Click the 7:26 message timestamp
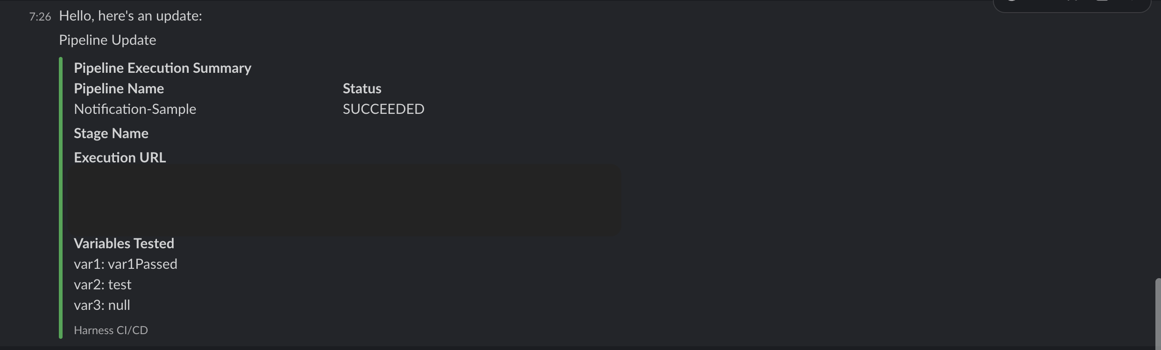This screenshot has height=350, width=1161. pyautogui.click(x=40, y=17)
